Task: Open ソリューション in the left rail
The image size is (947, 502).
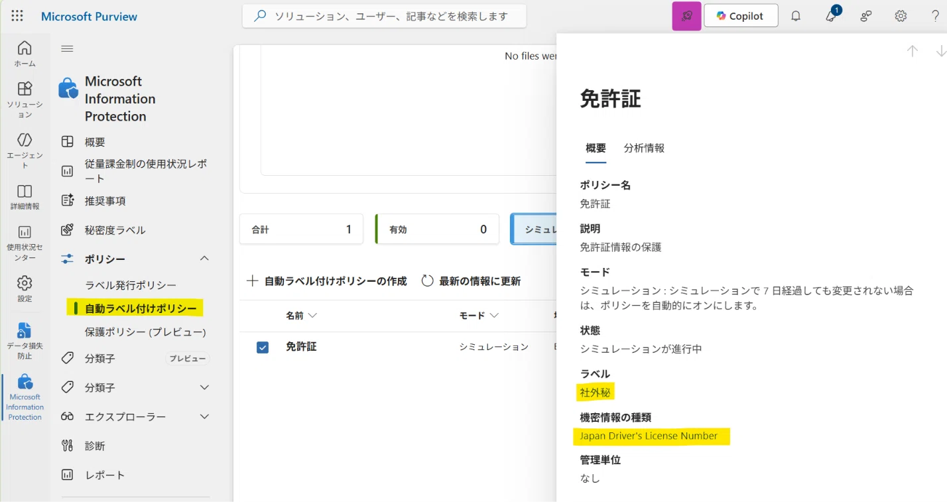Action: (x=25, y=99)
